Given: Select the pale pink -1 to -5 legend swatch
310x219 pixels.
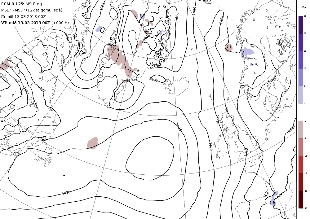Looking at the screenshot, I should [301, 129].
